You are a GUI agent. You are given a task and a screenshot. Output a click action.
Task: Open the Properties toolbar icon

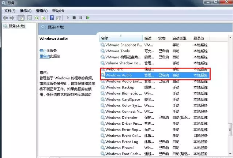pyautogui.click(x=29, y=18)
